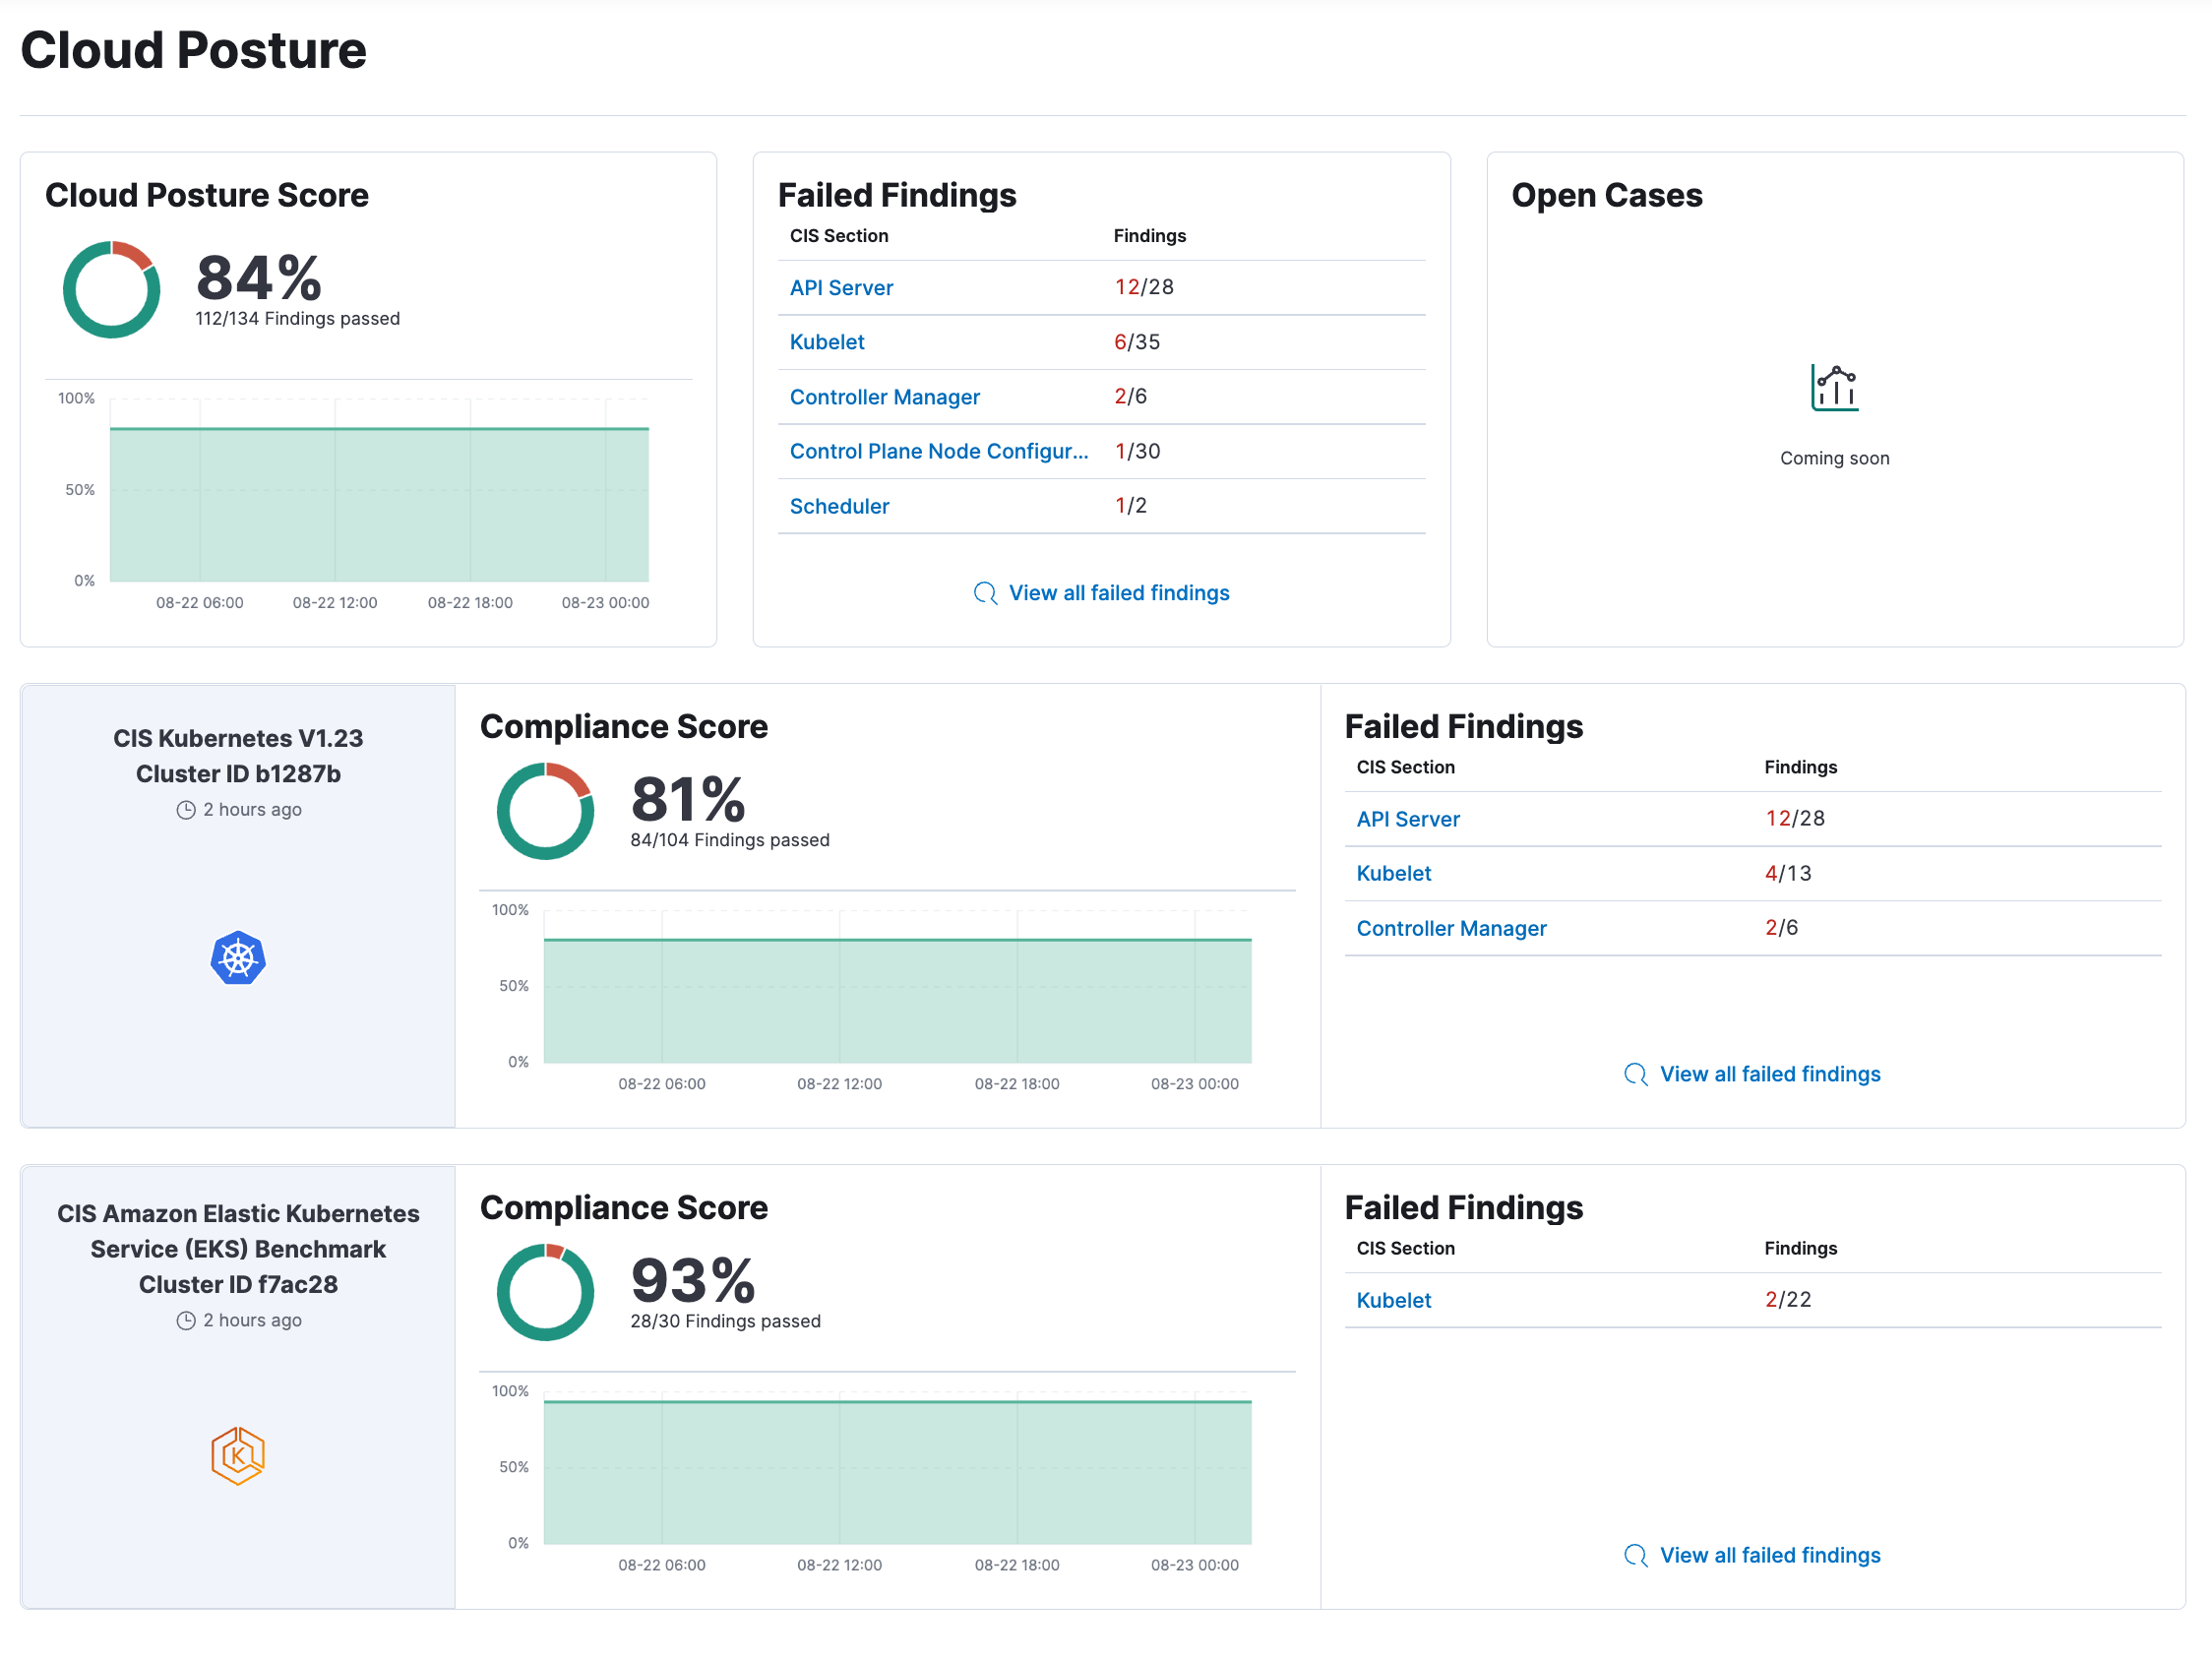Click the clock icon under Cluster ID f7ac28

(186, 1321)
